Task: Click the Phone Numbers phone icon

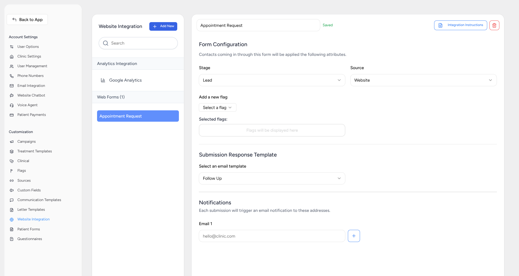Action: pyautogui.click(x=12, y=76)
